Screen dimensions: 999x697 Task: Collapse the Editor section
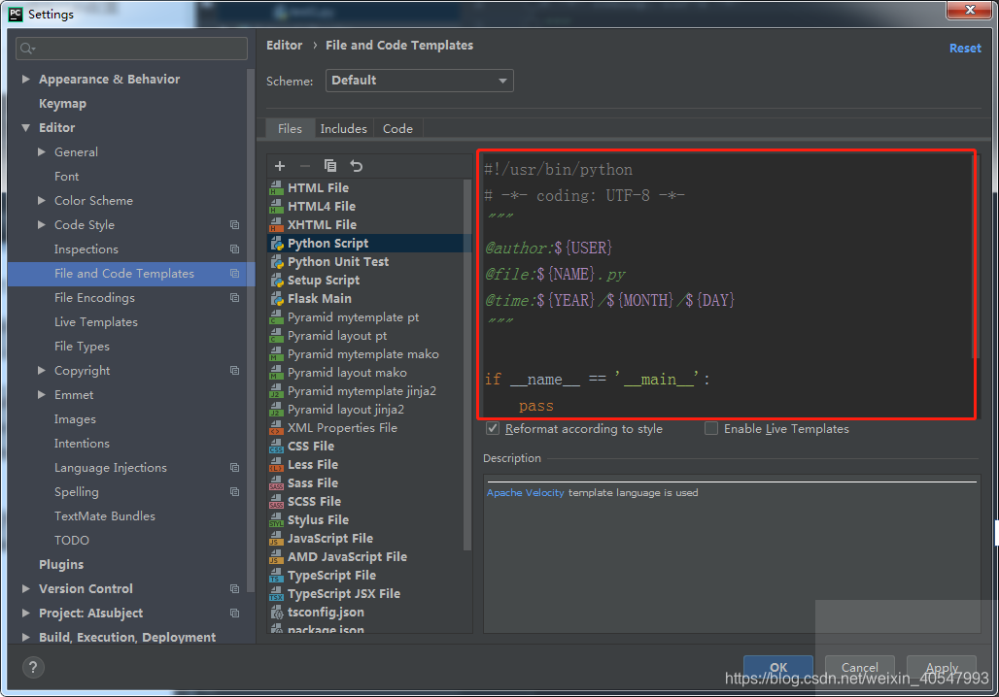[x=26, y=127]
